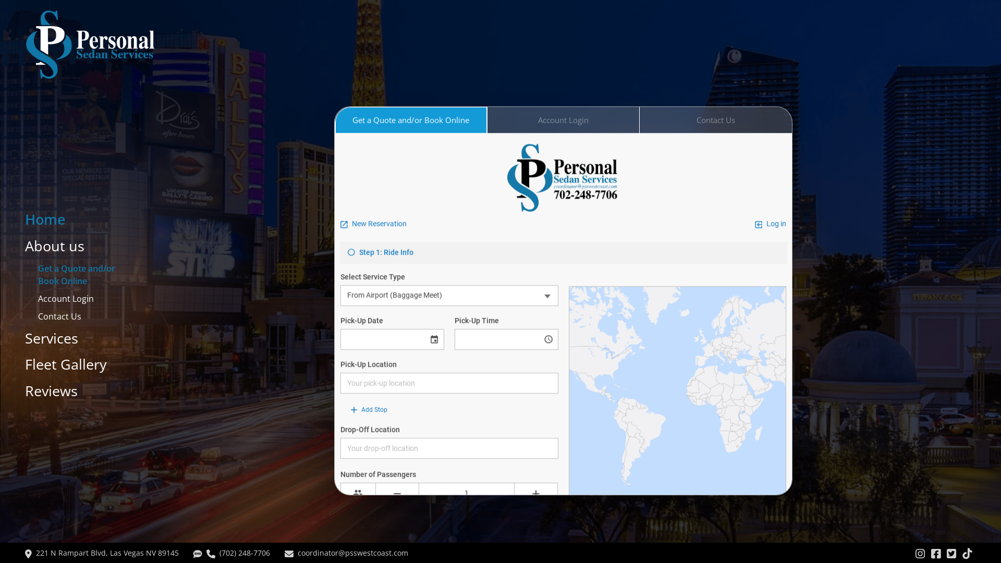Switch to the Contact Us tab

point(715,120)
